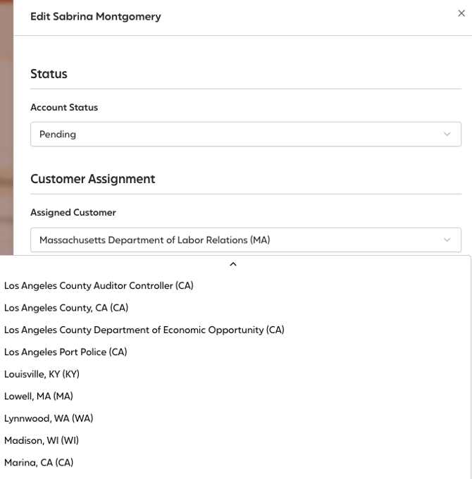Click the Assigned Customer dropdown chevron

(447, 240)
